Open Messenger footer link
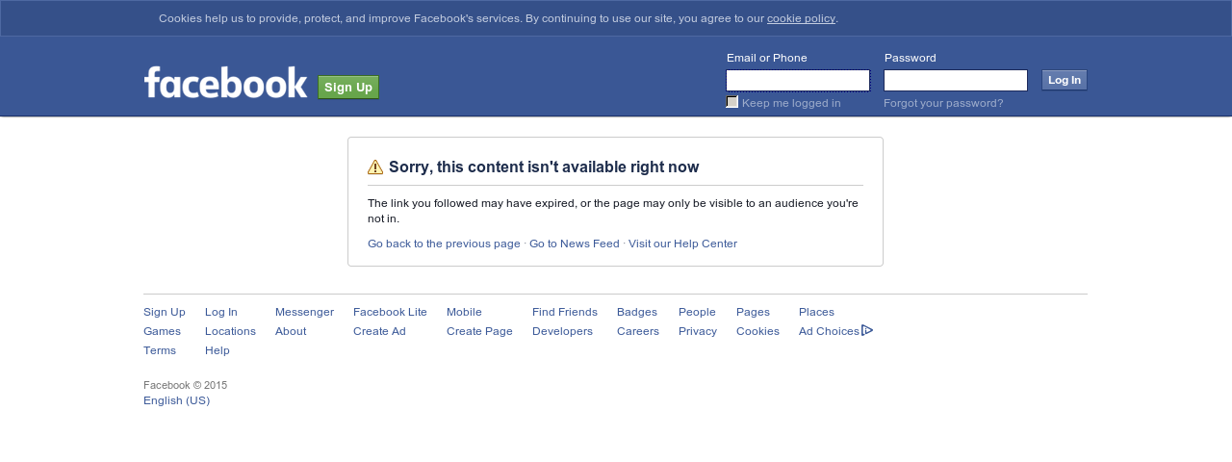 (304, 312)
